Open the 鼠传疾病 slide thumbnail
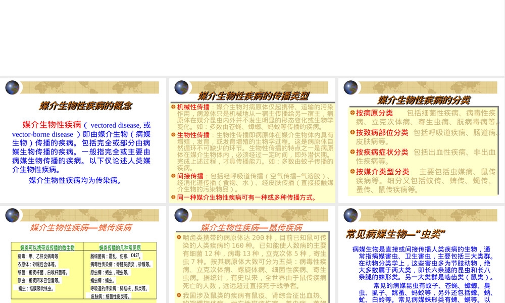The height and width of the screenshot is (303, 505). point(252,255)
